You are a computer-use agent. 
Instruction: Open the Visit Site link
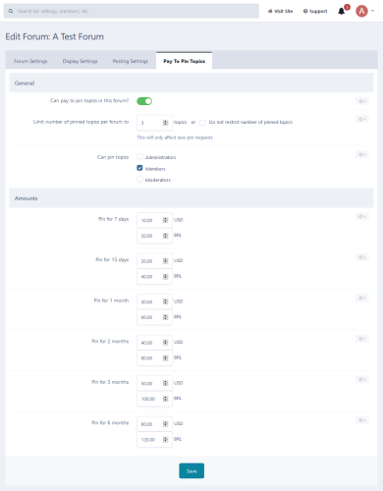[x=280, y=11]
